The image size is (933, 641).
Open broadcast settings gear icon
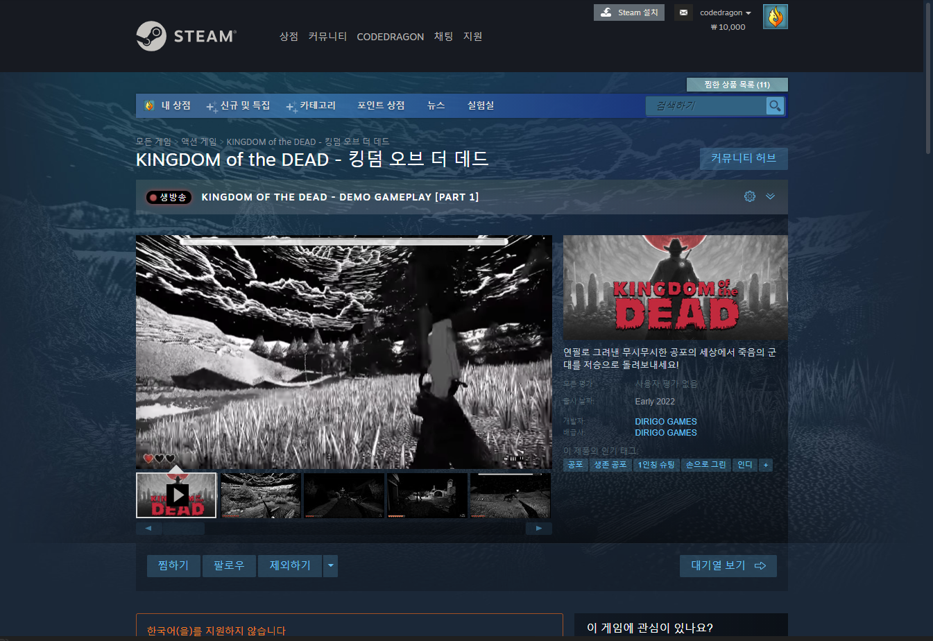[x=750, y=196]
